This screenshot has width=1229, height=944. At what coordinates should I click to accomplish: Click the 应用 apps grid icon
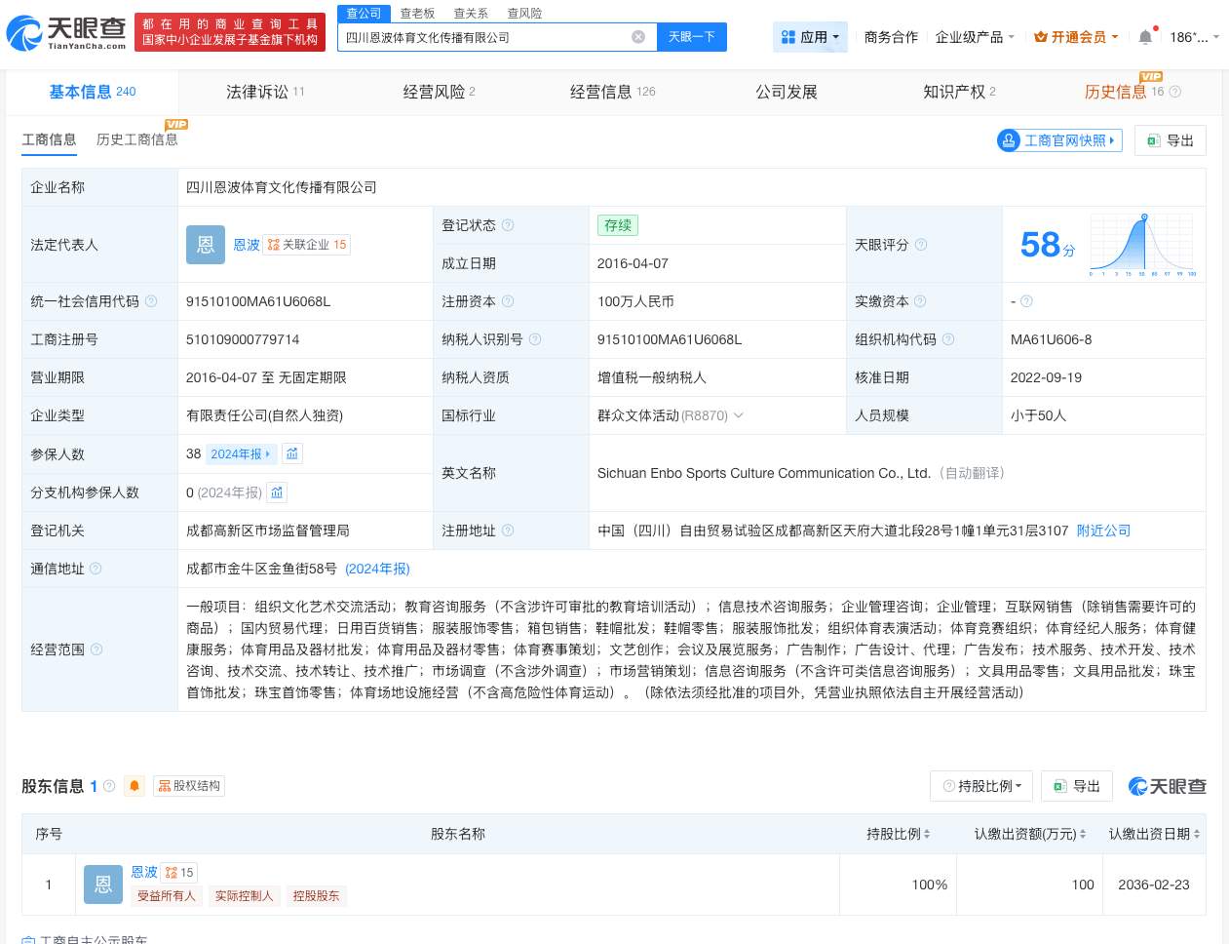[x=787, y=37]
